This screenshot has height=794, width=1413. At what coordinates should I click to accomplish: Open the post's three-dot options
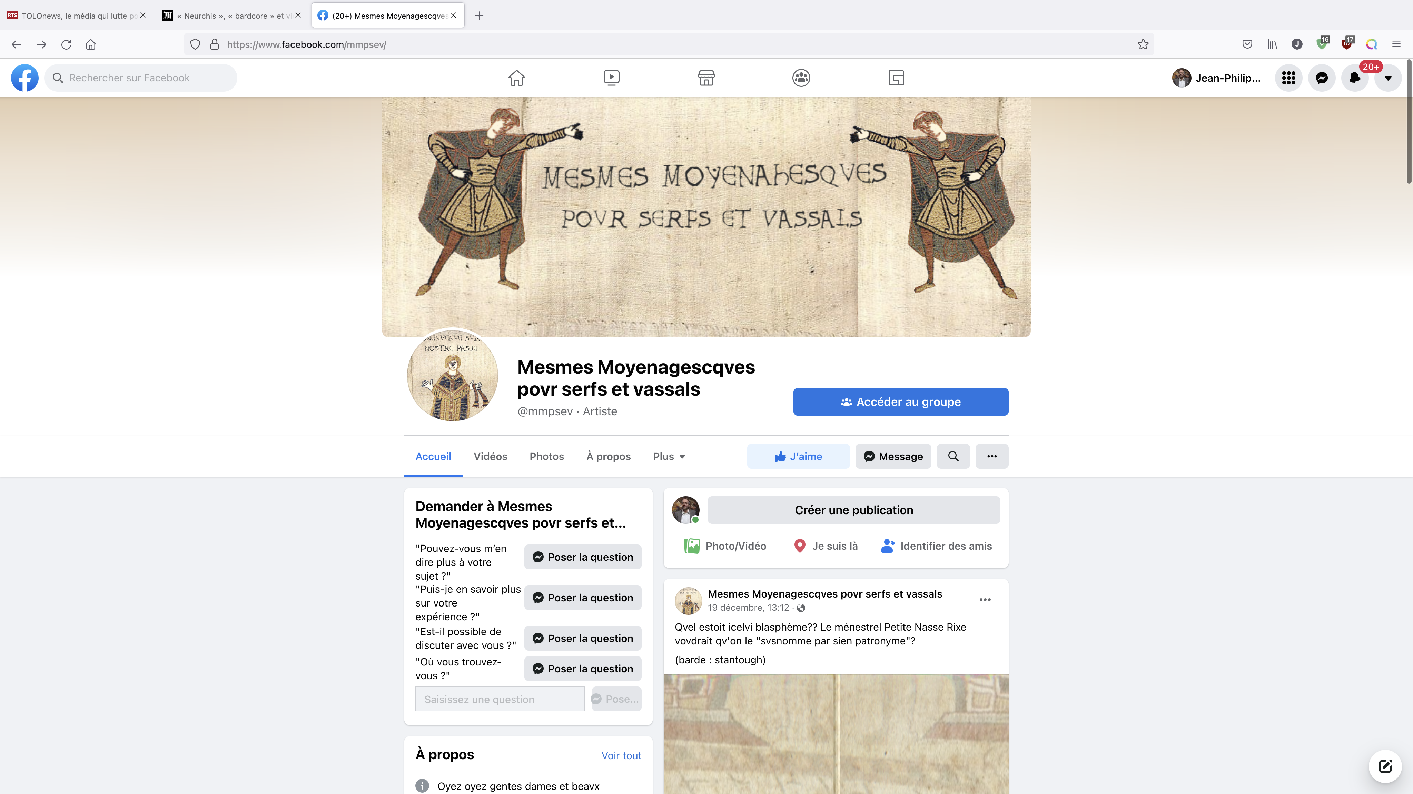(985, 600)
